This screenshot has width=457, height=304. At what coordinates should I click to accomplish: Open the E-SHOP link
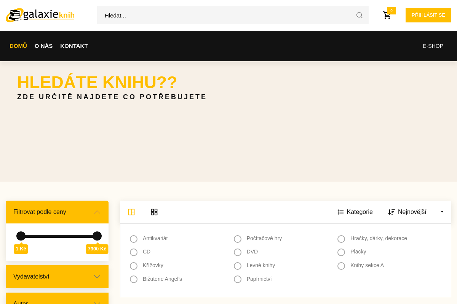[x=433, y=46]
